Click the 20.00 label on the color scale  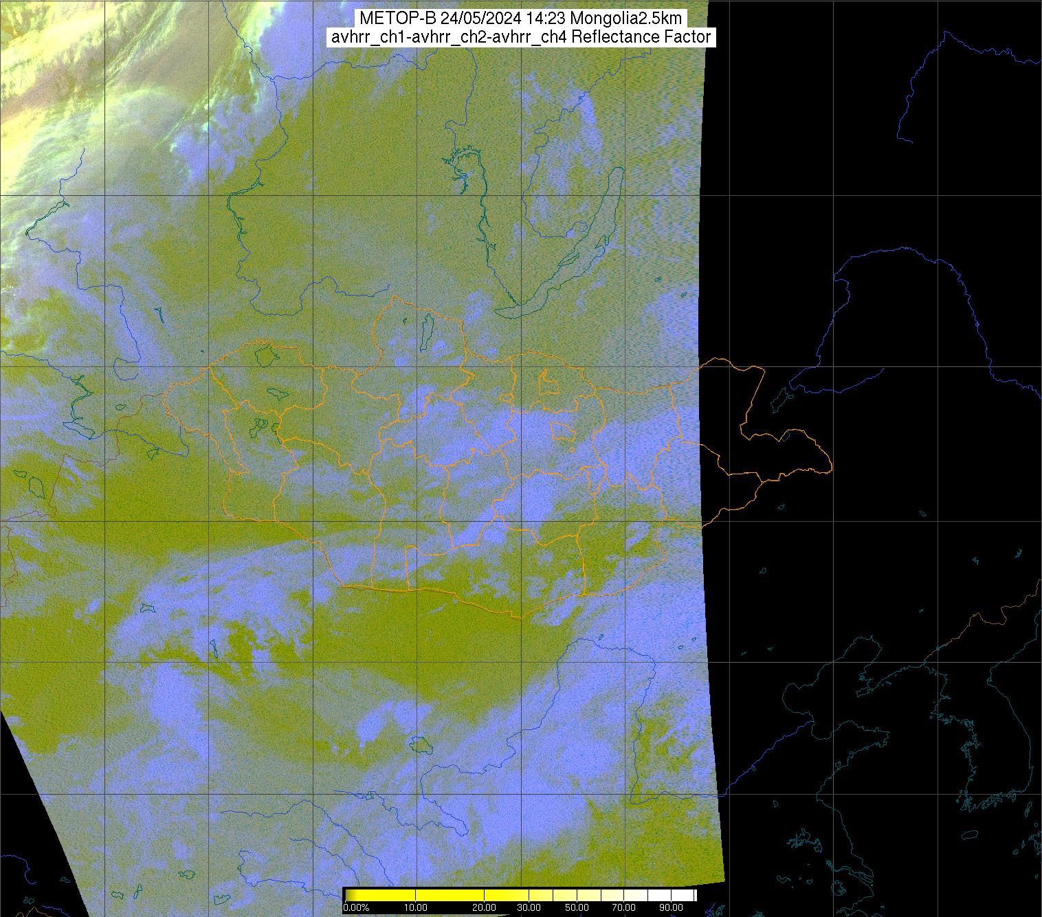(485, 907)
